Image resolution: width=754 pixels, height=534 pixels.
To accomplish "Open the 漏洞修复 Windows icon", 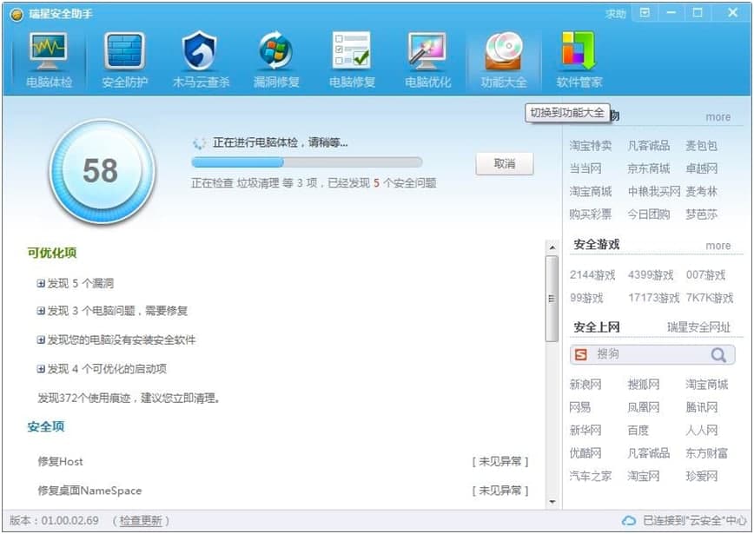I will [x=276, y=51].
